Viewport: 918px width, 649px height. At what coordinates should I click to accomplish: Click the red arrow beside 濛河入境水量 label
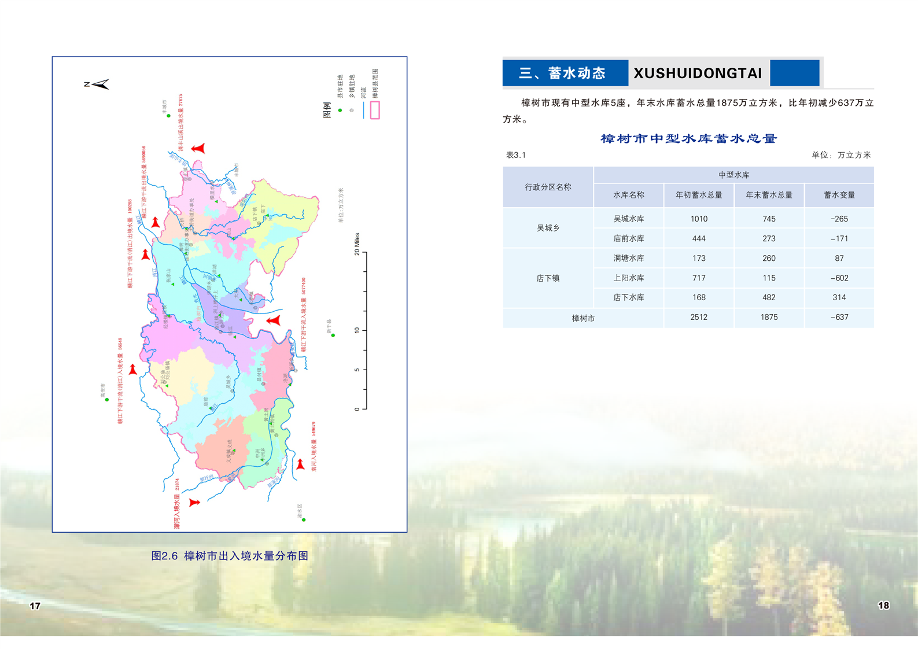(194, 502)
